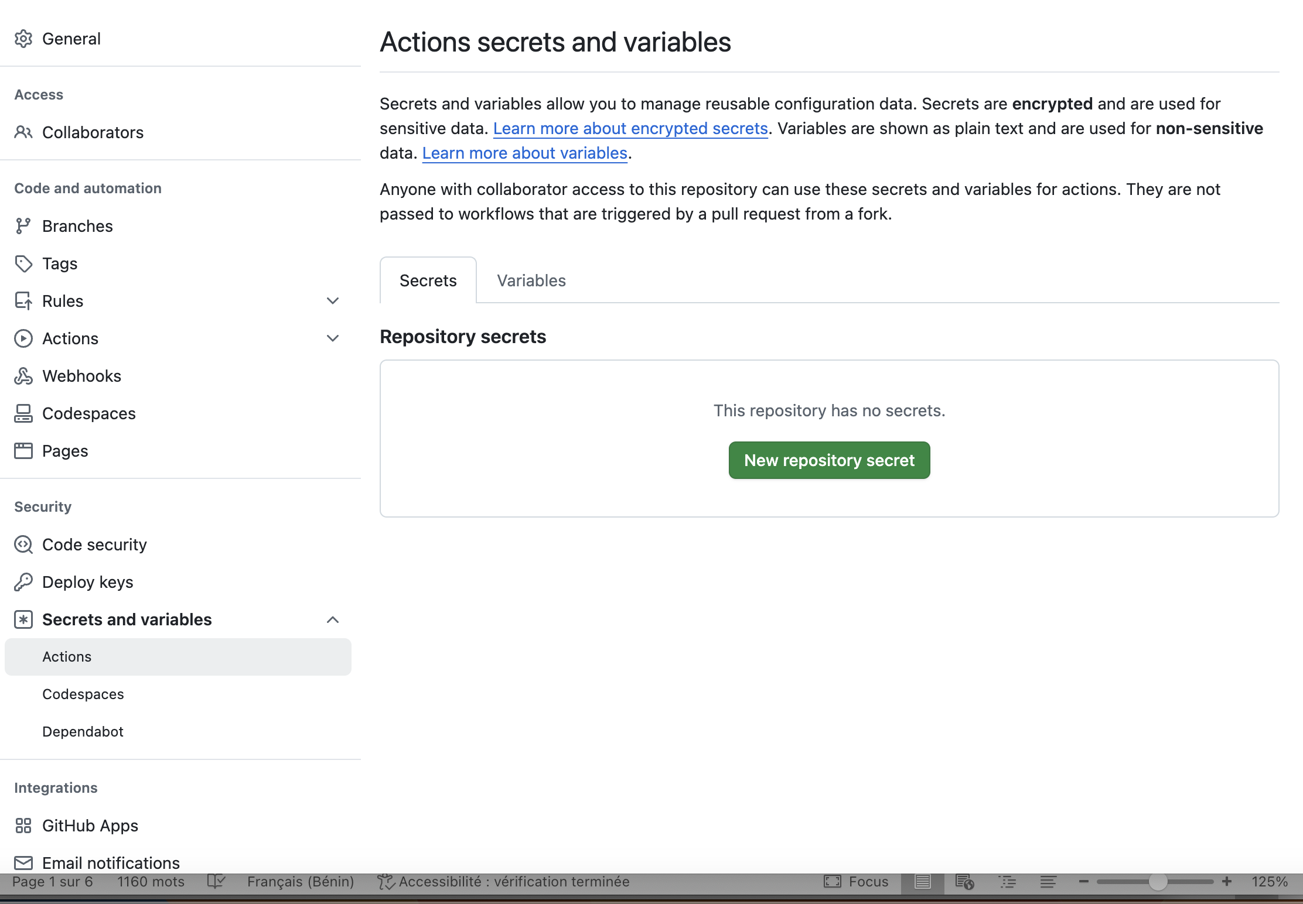Click New repository secret button
Viewport: 1303px width, 904px height.
(829, 460)
